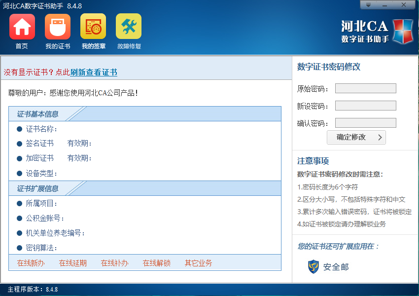The image size is (419, 296).
Task: Click the 您的证书还可扩展应用在 text
Action: click(x=338, y=246)
